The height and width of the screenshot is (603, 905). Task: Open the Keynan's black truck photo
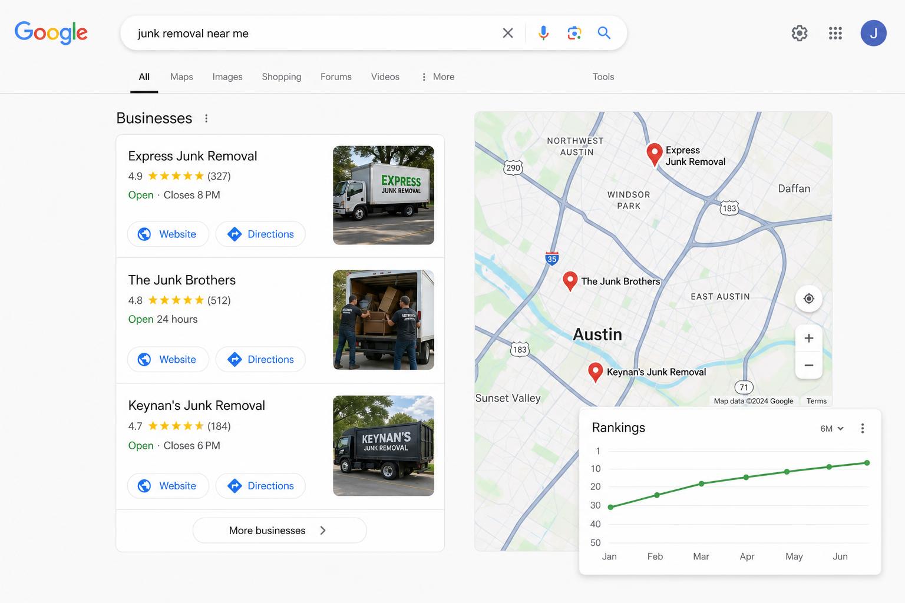[x=384, y=446]
